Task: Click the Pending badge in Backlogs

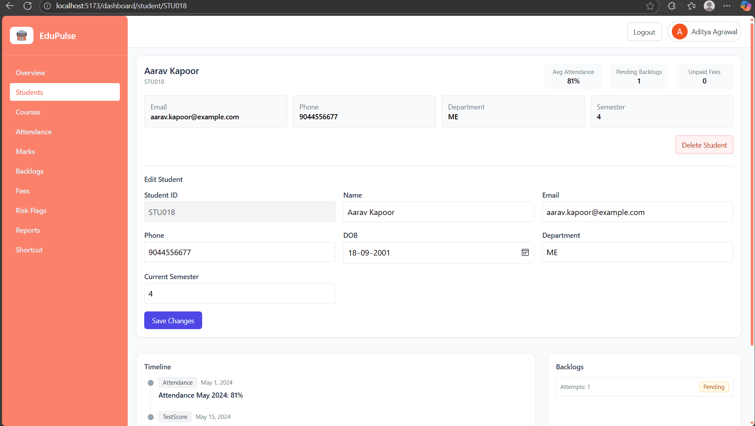Action: click(x=714, y=387)
